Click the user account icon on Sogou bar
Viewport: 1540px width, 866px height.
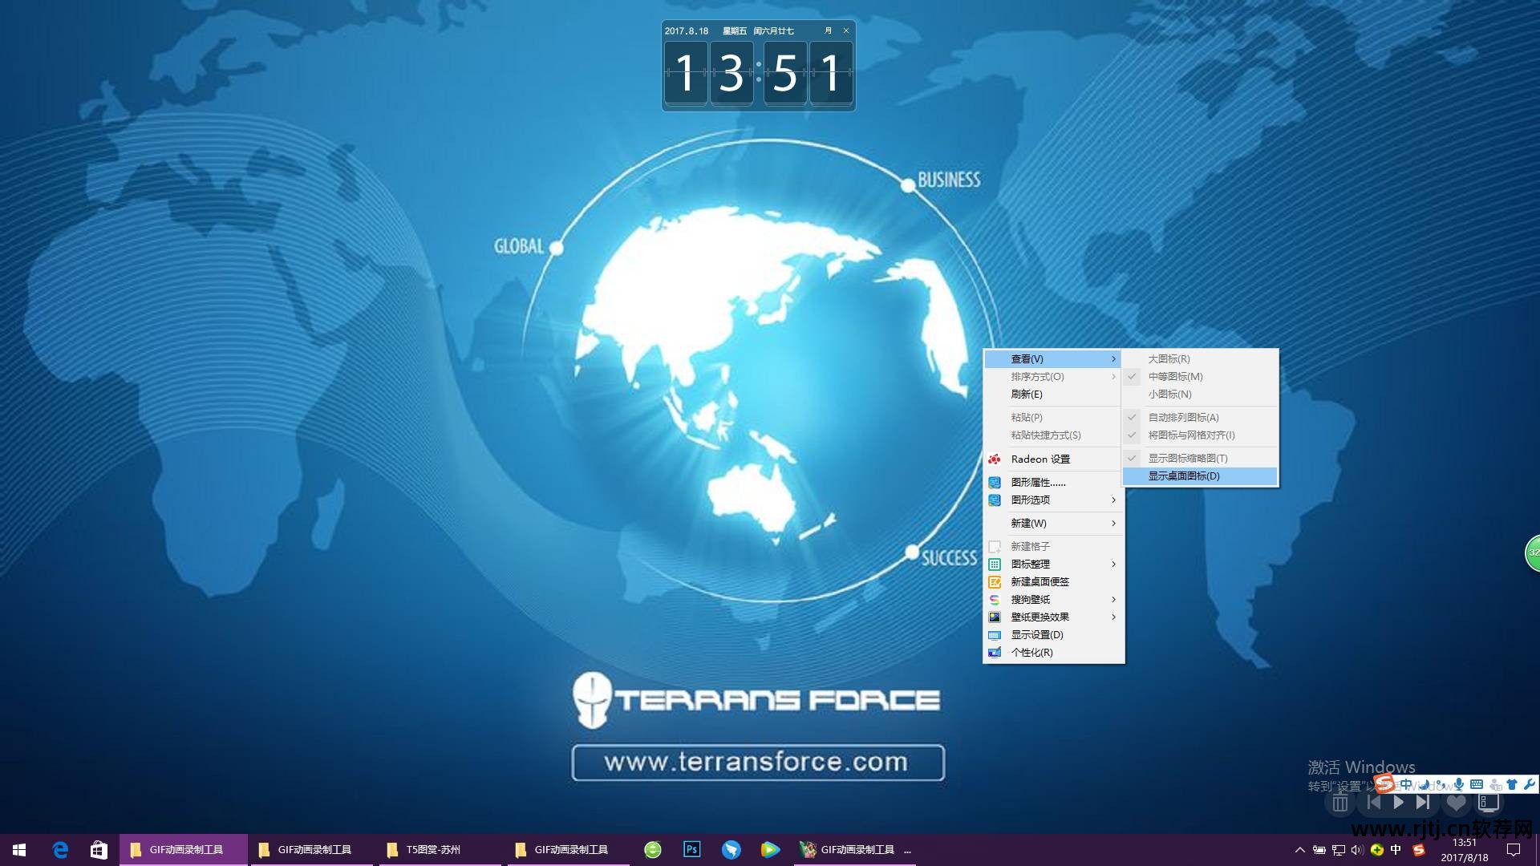coord(1495,784)
